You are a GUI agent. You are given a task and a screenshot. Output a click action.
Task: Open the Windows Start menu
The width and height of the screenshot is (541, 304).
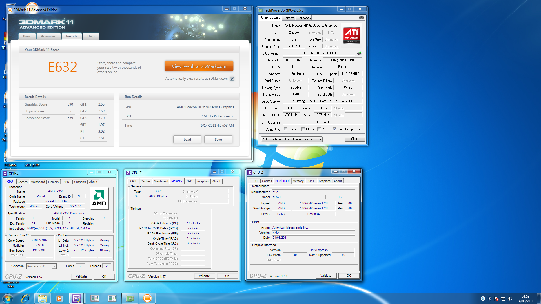(x=8, y=298)
